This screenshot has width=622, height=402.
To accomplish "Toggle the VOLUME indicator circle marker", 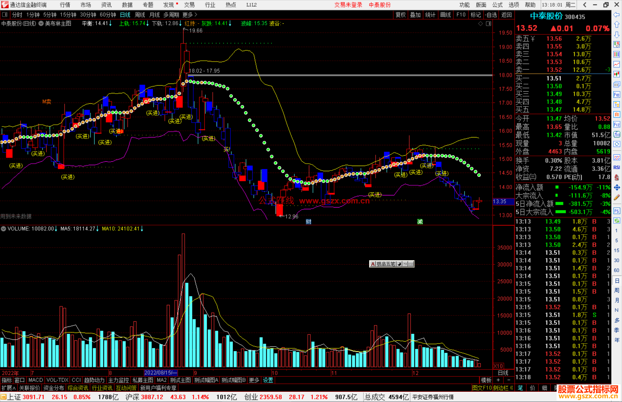I will [3, 229].
